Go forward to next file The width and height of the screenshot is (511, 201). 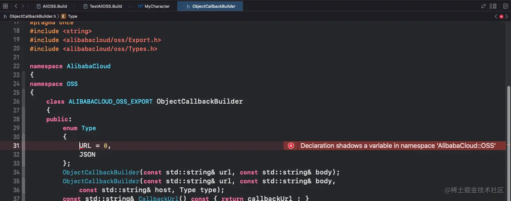click(x=23, y=6)
